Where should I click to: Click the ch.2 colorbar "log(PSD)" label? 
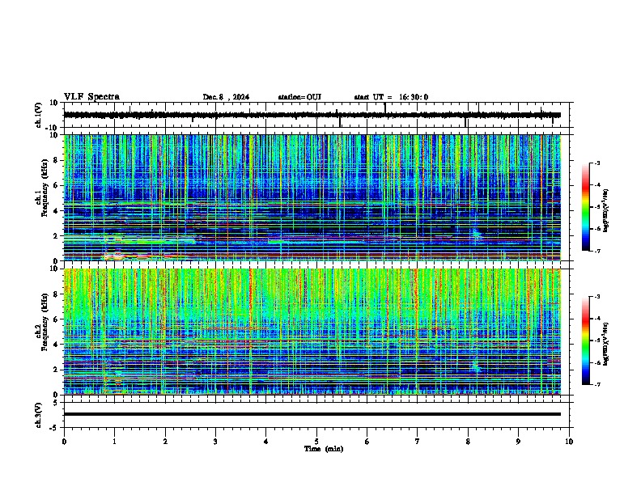[605, 345]
